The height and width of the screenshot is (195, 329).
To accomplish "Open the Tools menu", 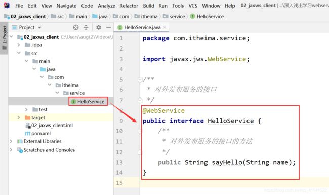I will point(178,6).
